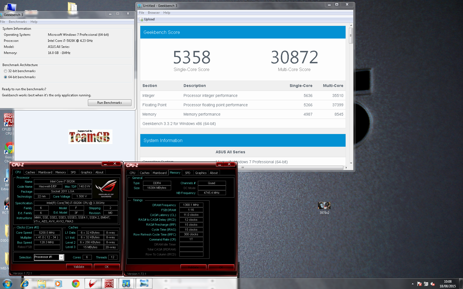Launch Internet Explorer from the taskbar
The width and height of the screenshot is (463, 289).
25,283
